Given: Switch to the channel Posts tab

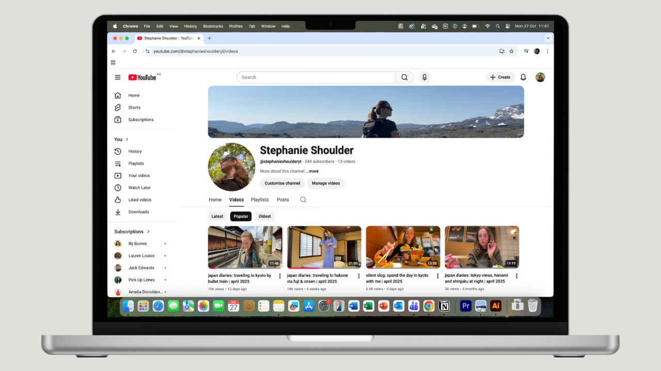Looking at the screenshot, I should coord(283,200).
